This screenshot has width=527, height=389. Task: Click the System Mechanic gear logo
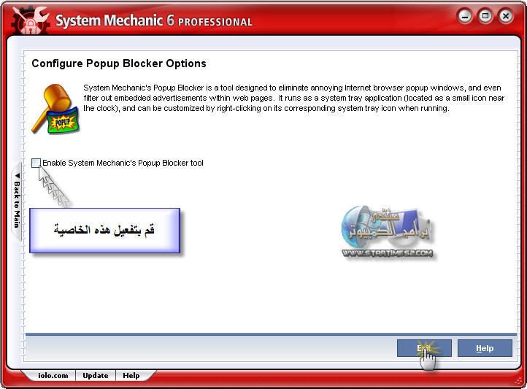[x=30, y=20]
